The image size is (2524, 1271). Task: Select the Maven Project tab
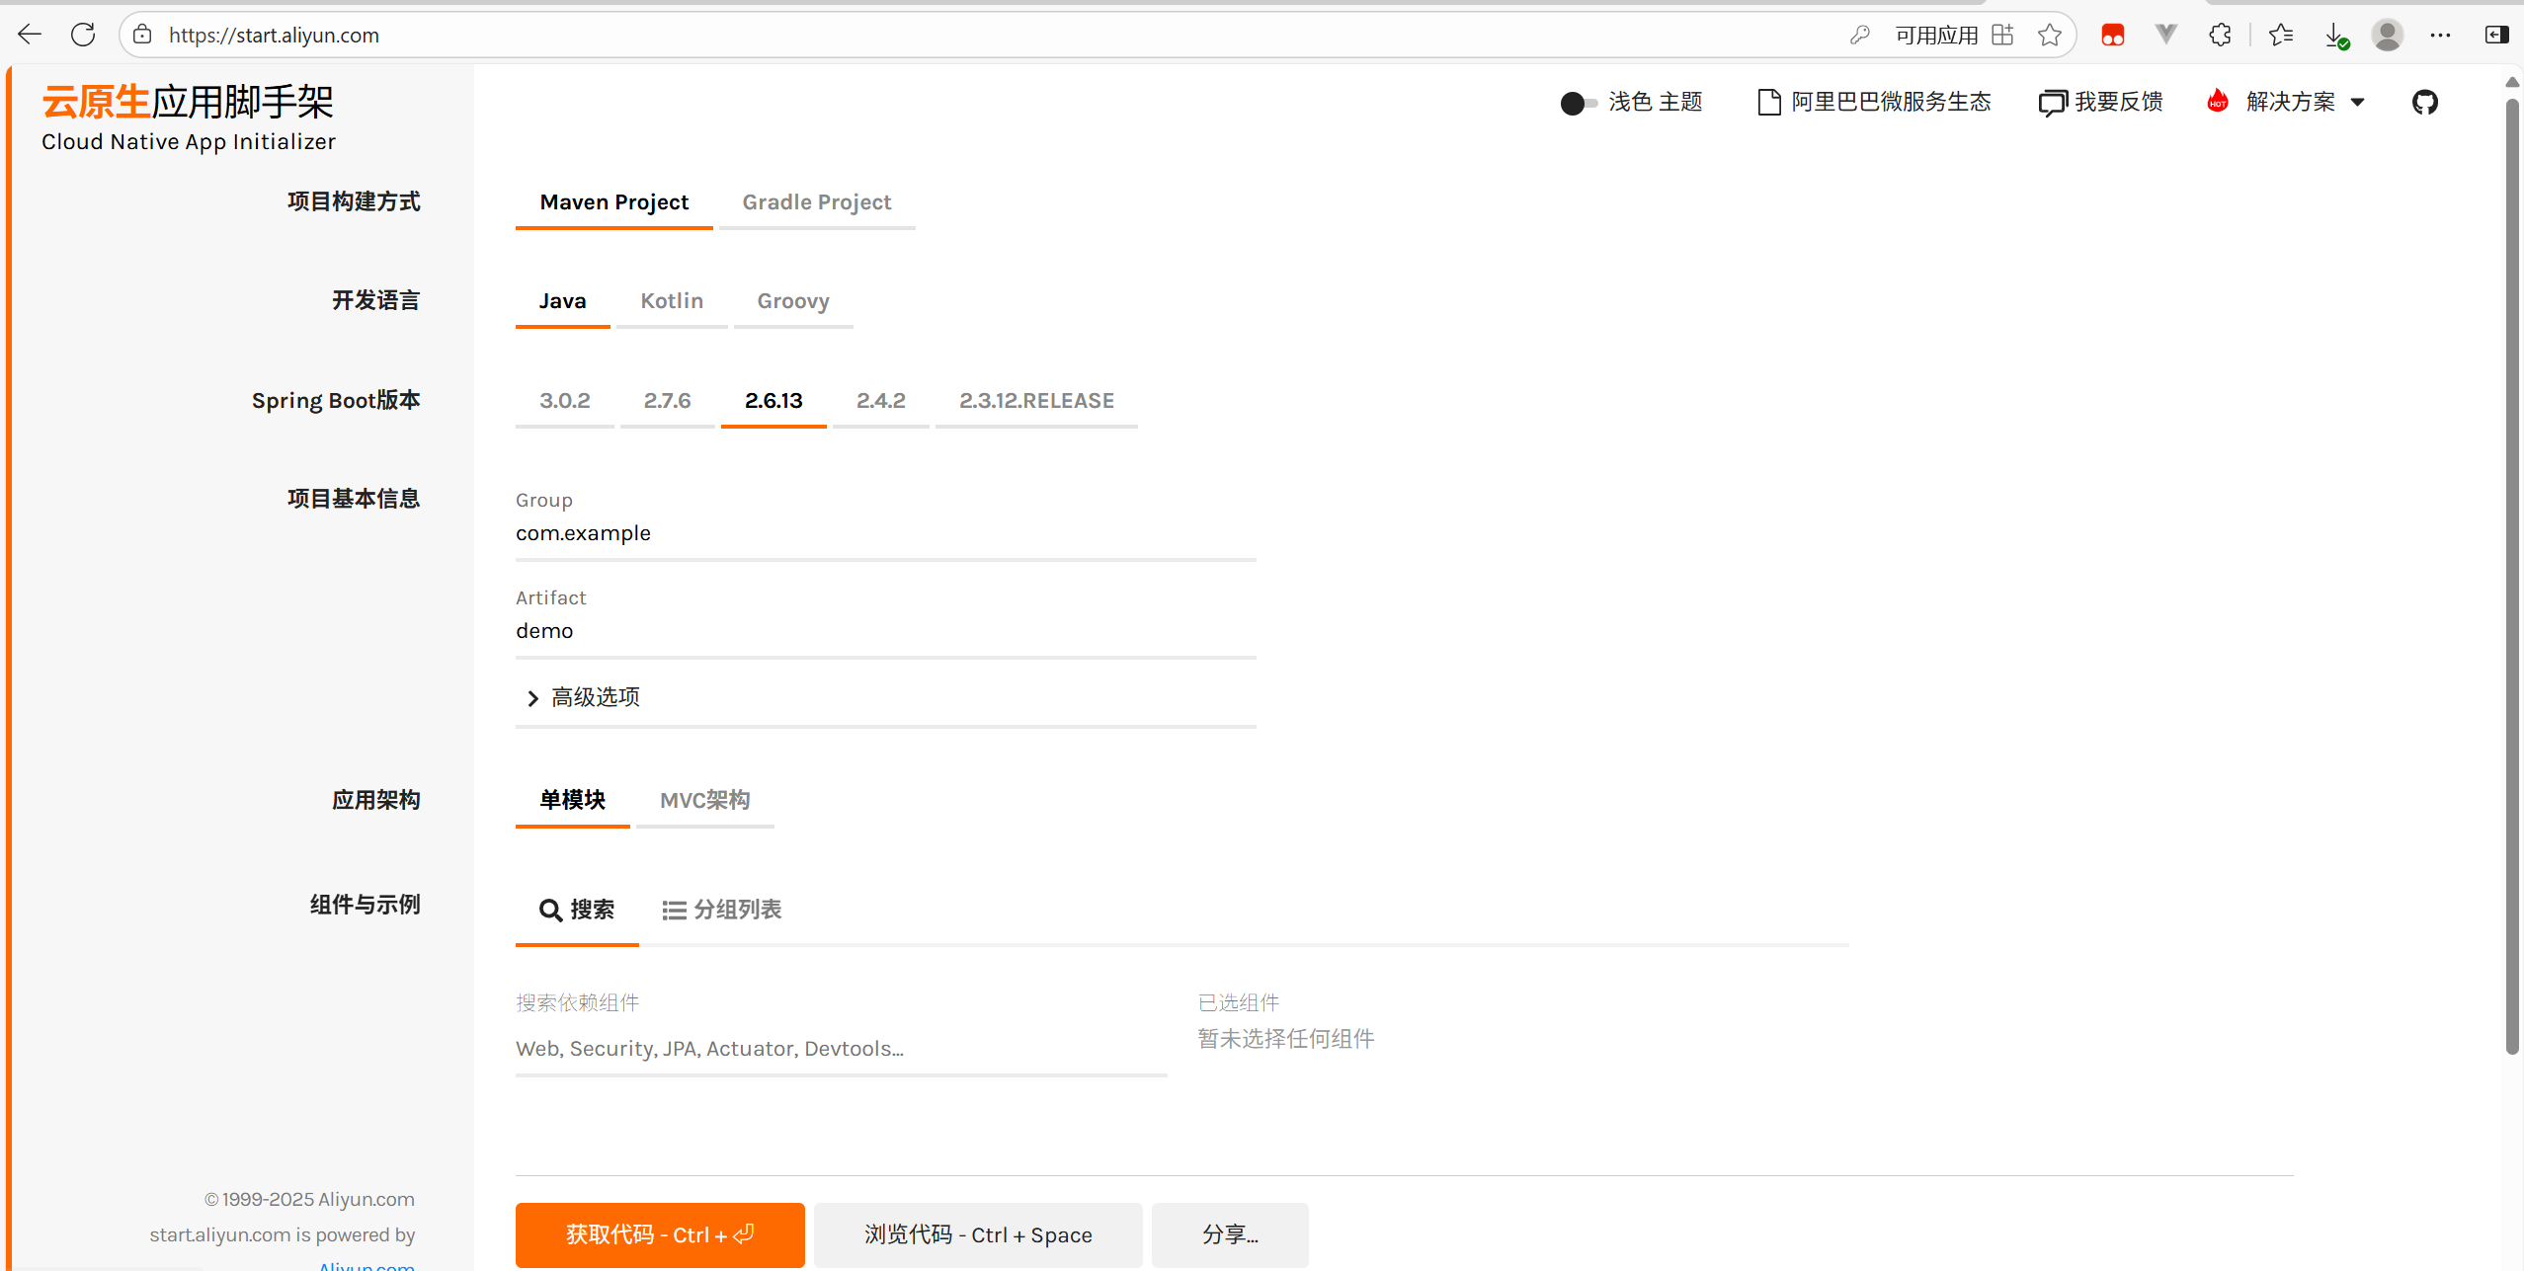[x=613, y=202]
